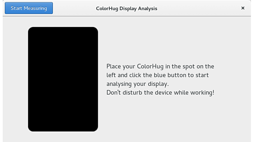Close the ColorHug Display Analysis window

(x=243, y=8)
